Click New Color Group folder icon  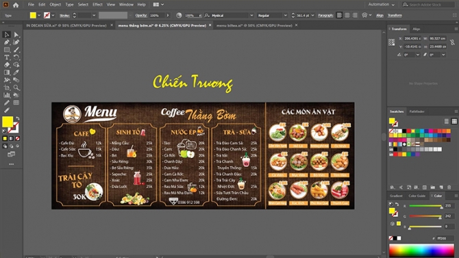[x=433, y=188]
